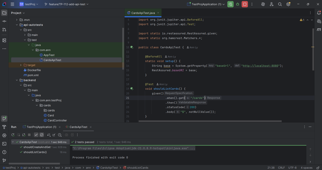Jump to next highlighted problem arrow
The image size is (322, 170).
pyautogui.click(x=312, y=20)
